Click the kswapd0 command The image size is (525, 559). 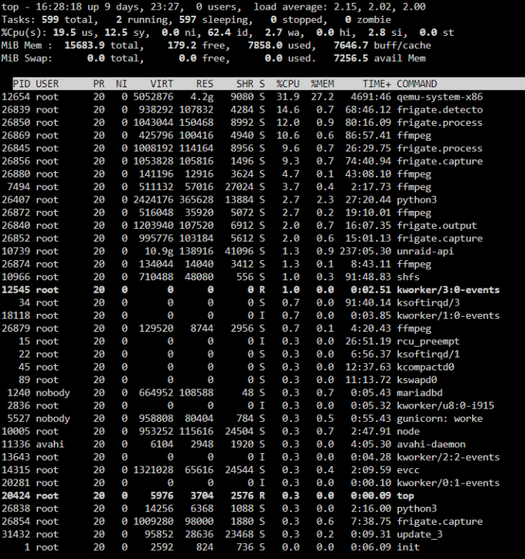(417, 380)
